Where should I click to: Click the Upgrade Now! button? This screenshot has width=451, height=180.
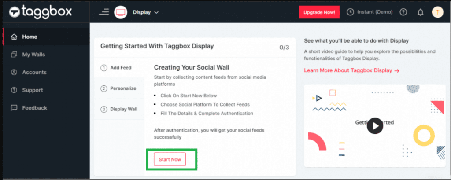pos(319,12)
